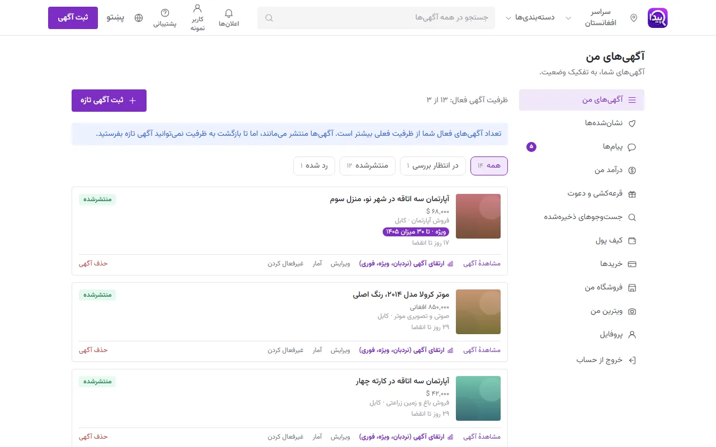
Task: Select the منتشرشده ۱۲ filter tab
Action: (x=368, y=166)
